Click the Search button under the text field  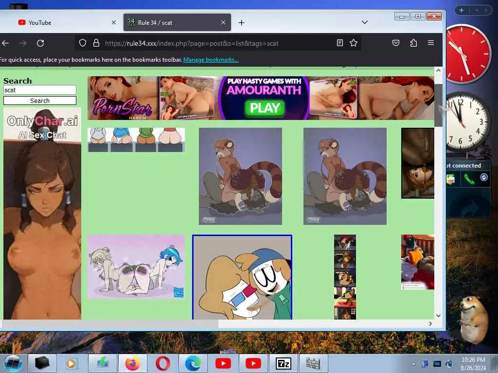40,101
